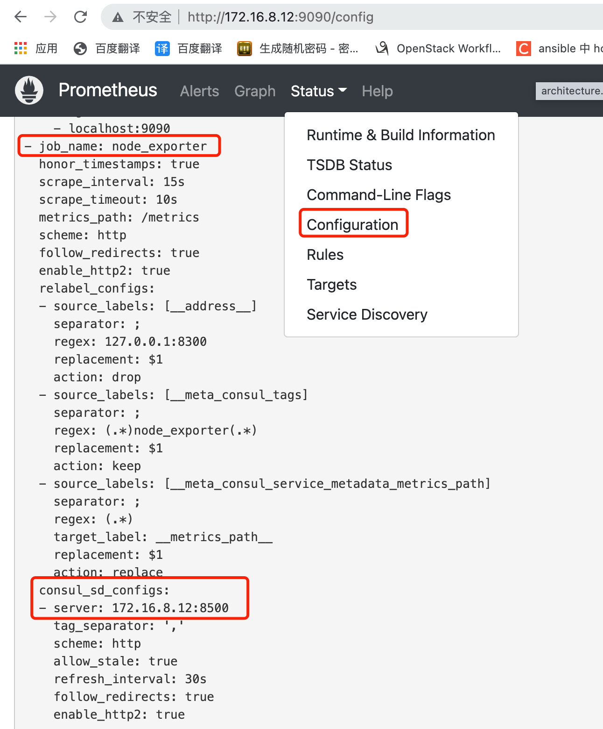Click the 'regex: 127.0.0.1:8300' line
This screenshot has width=603, height=729.
pos(130,342)
